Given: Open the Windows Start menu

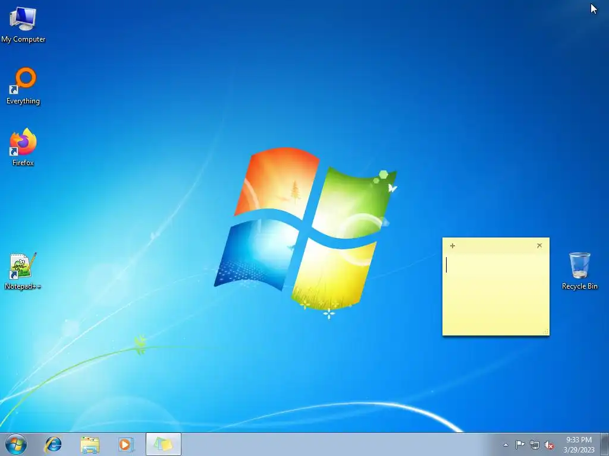Looking at the screenshot, I should point(16,444).
